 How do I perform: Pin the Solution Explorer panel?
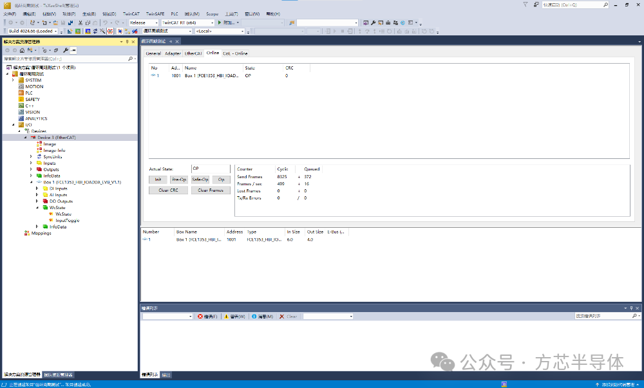tap(127, 42)
